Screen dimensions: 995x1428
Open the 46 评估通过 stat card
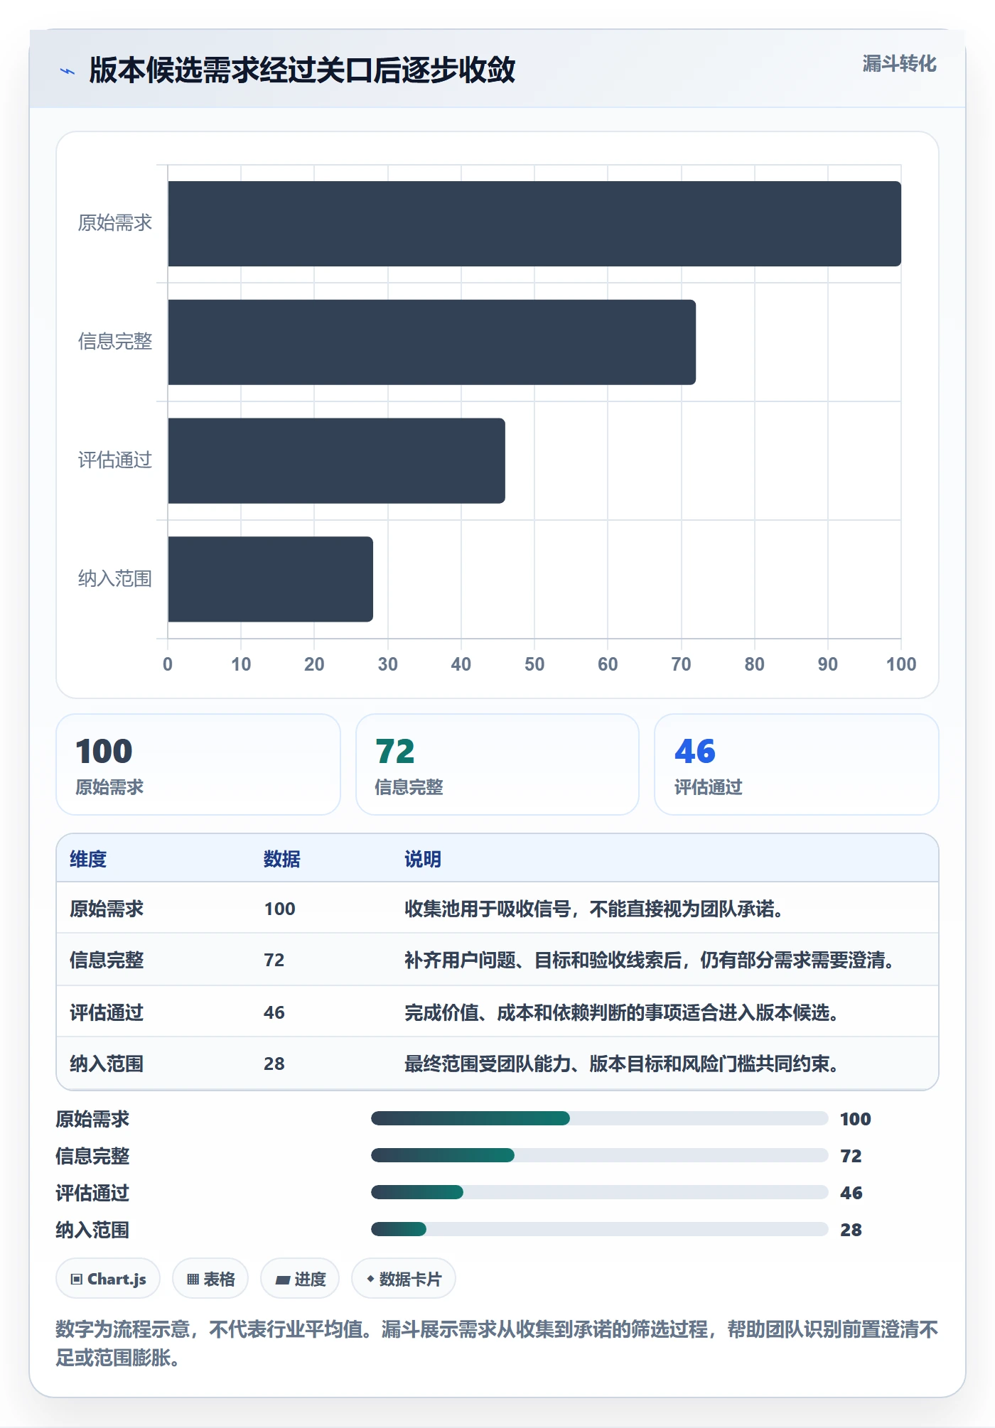[797, 764]
